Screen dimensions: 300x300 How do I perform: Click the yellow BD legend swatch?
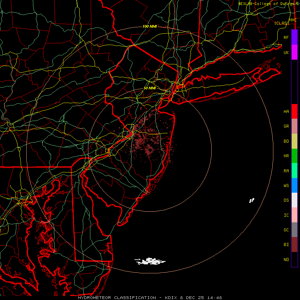(294, 141)
